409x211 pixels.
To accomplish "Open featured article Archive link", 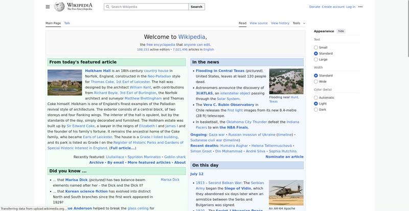I will click(96, 163).
